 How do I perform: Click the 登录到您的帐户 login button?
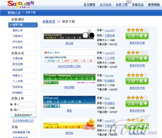tap(23, 115)
